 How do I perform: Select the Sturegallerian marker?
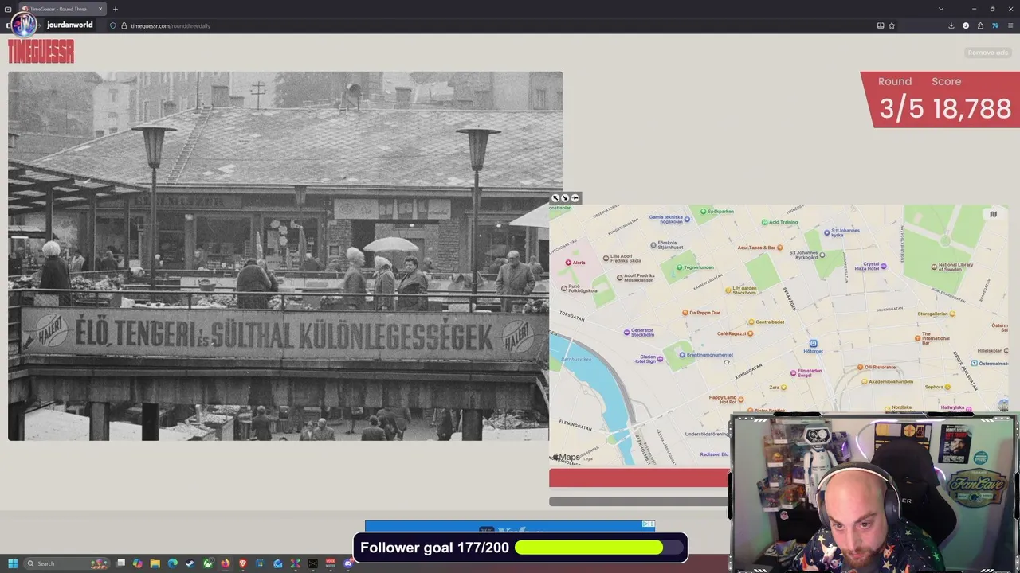953,314
